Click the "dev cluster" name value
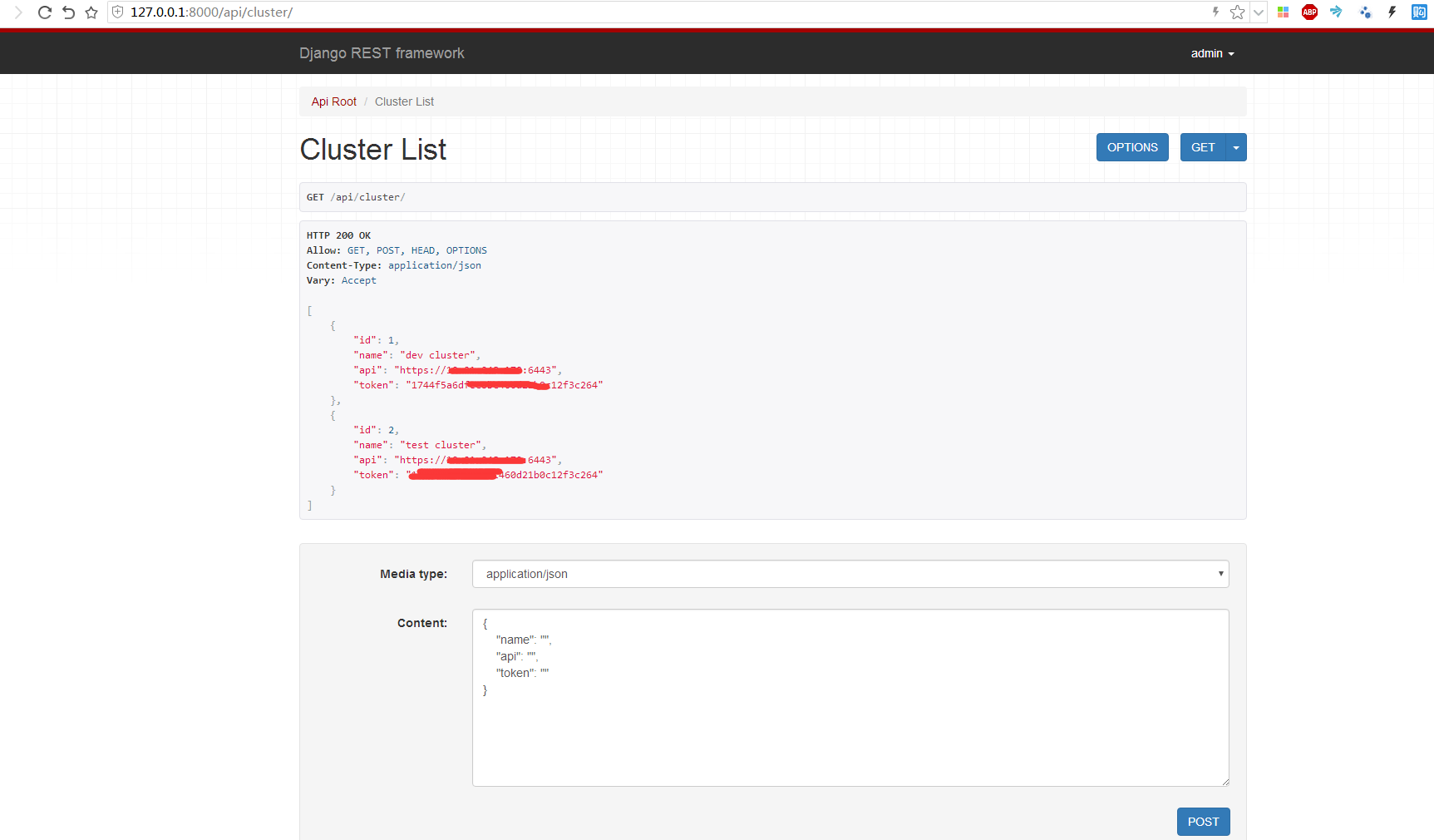 [x=437, y=355]
